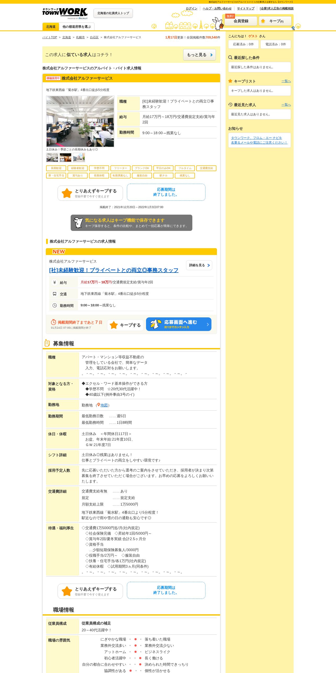Open 一覧へ link for キープリスト
Screen dimensions: 336x673
(286, 81)
